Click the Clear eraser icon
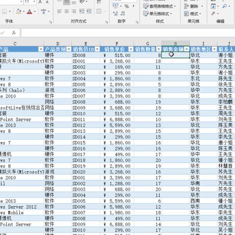 (x=213, y=13)
